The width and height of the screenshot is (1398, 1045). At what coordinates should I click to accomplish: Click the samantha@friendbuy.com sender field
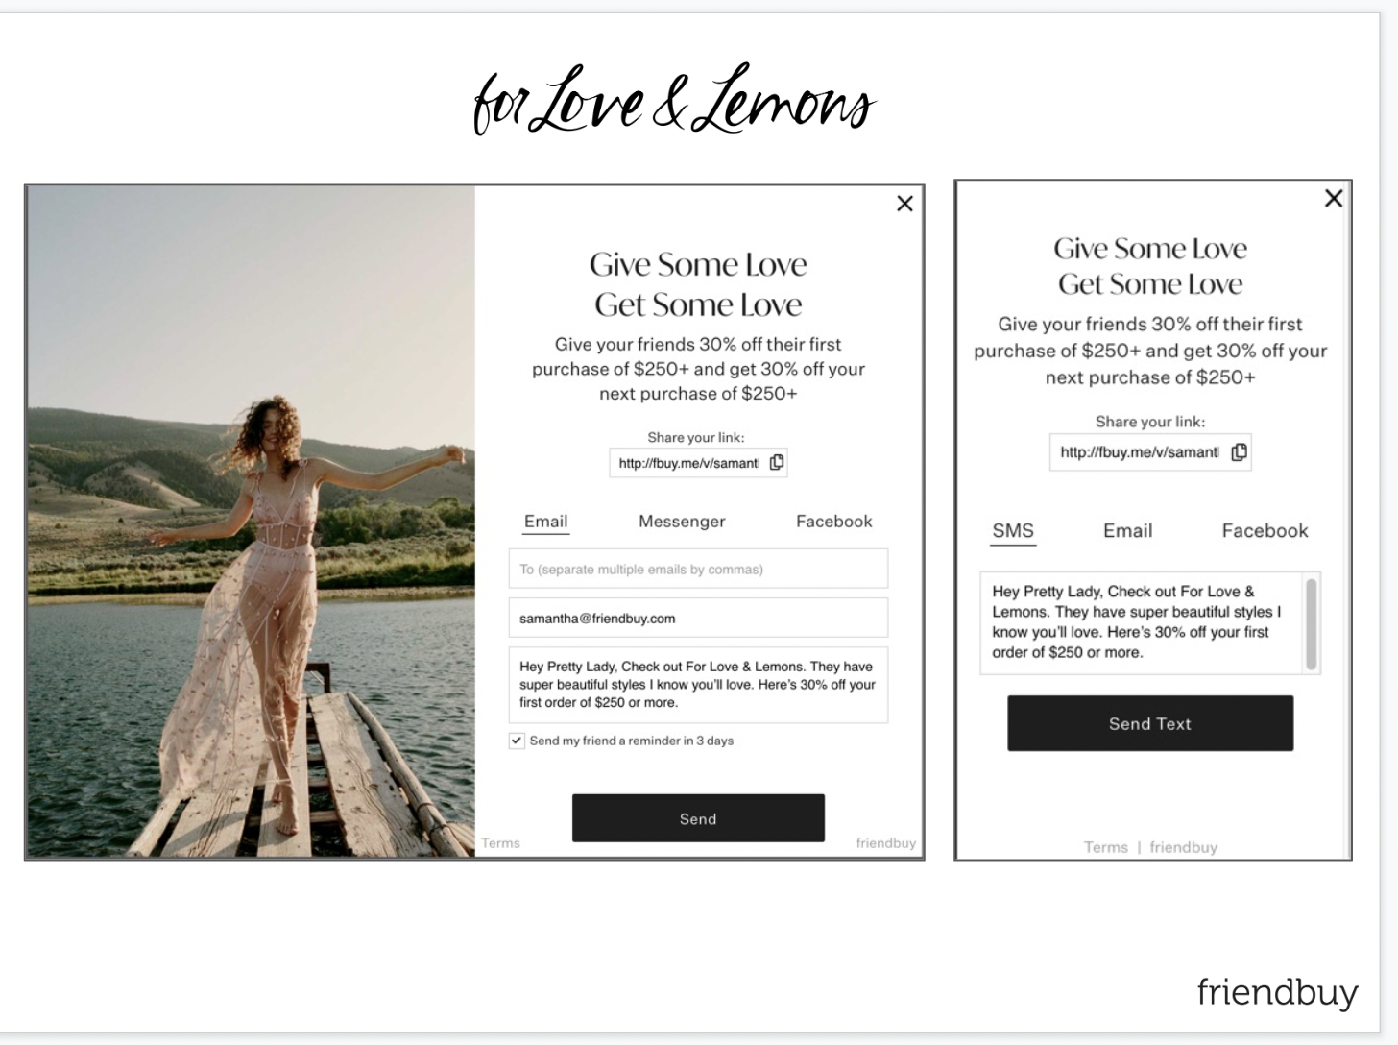pyautogui.click(x=698, y=619)
